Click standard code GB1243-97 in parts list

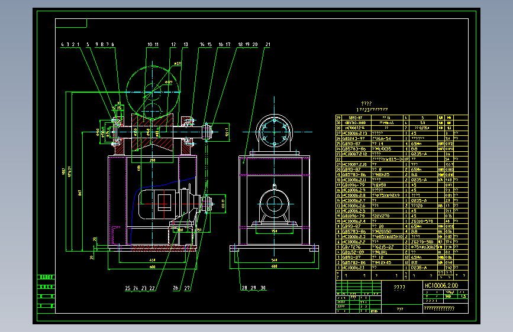click(354, 139)
